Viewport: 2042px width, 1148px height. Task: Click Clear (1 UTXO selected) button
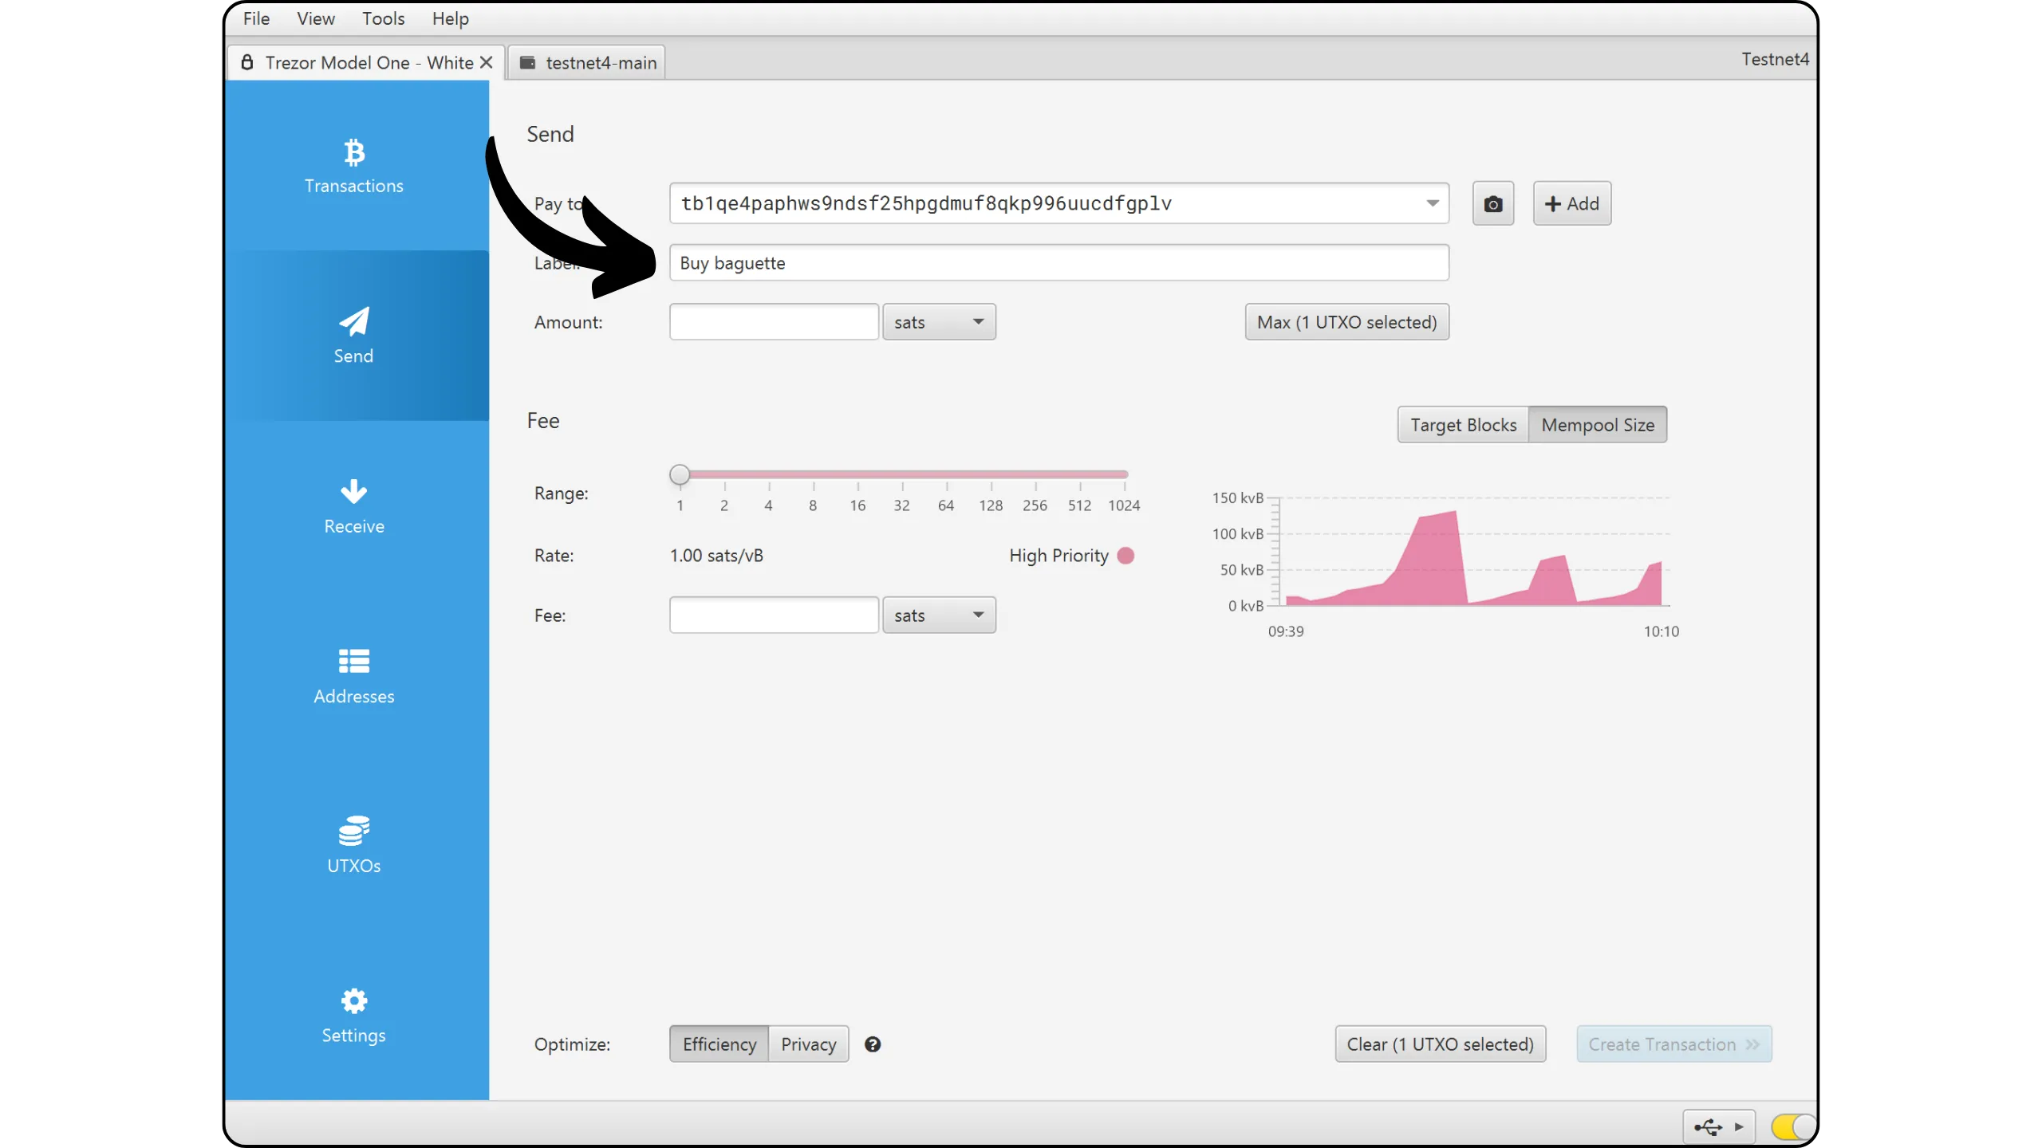[x=1440, y=1044]
